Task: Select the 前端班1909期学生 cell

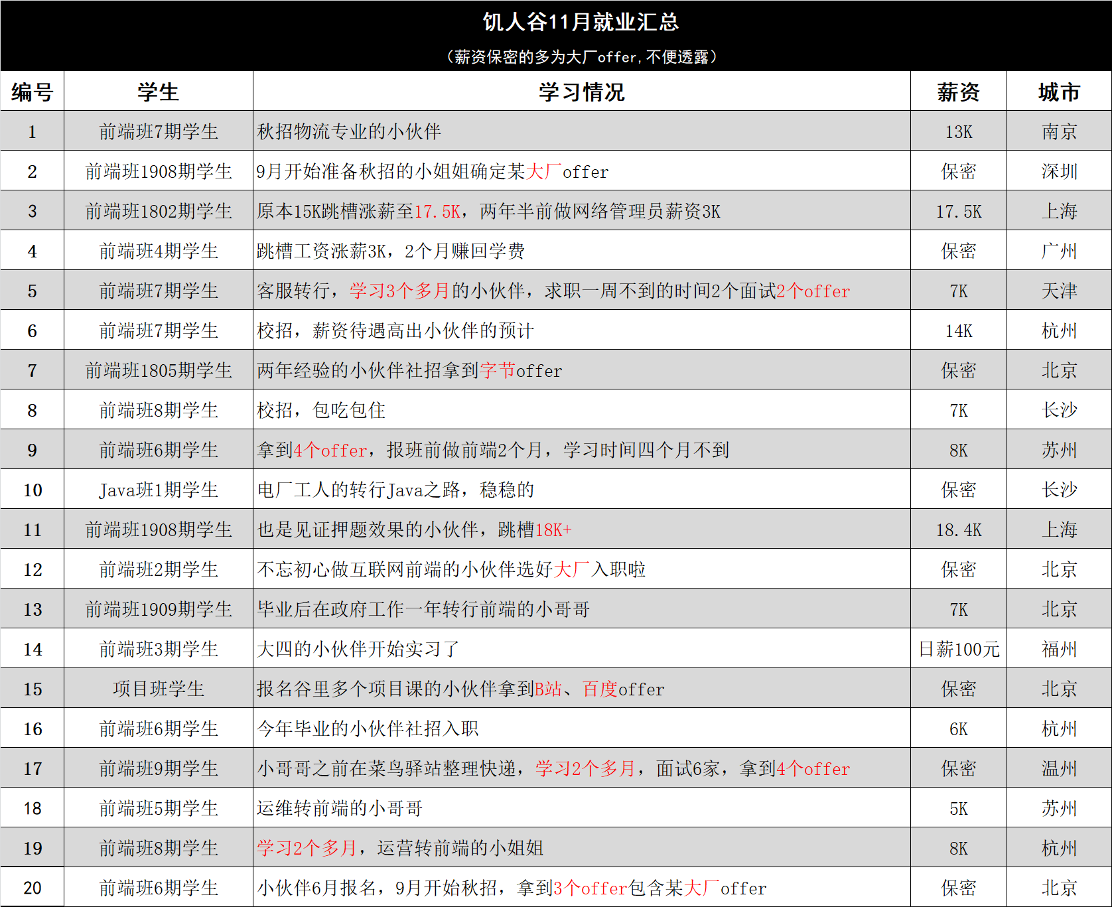Action: 159,609
